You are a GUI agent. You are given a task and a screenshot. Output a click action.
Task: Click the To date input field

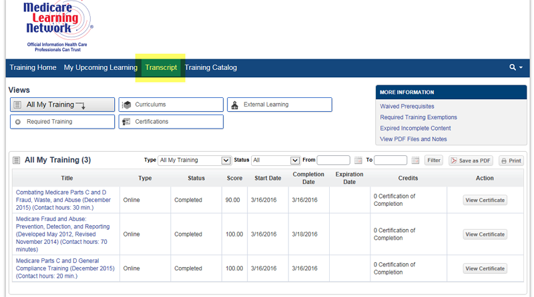[390, 160]
